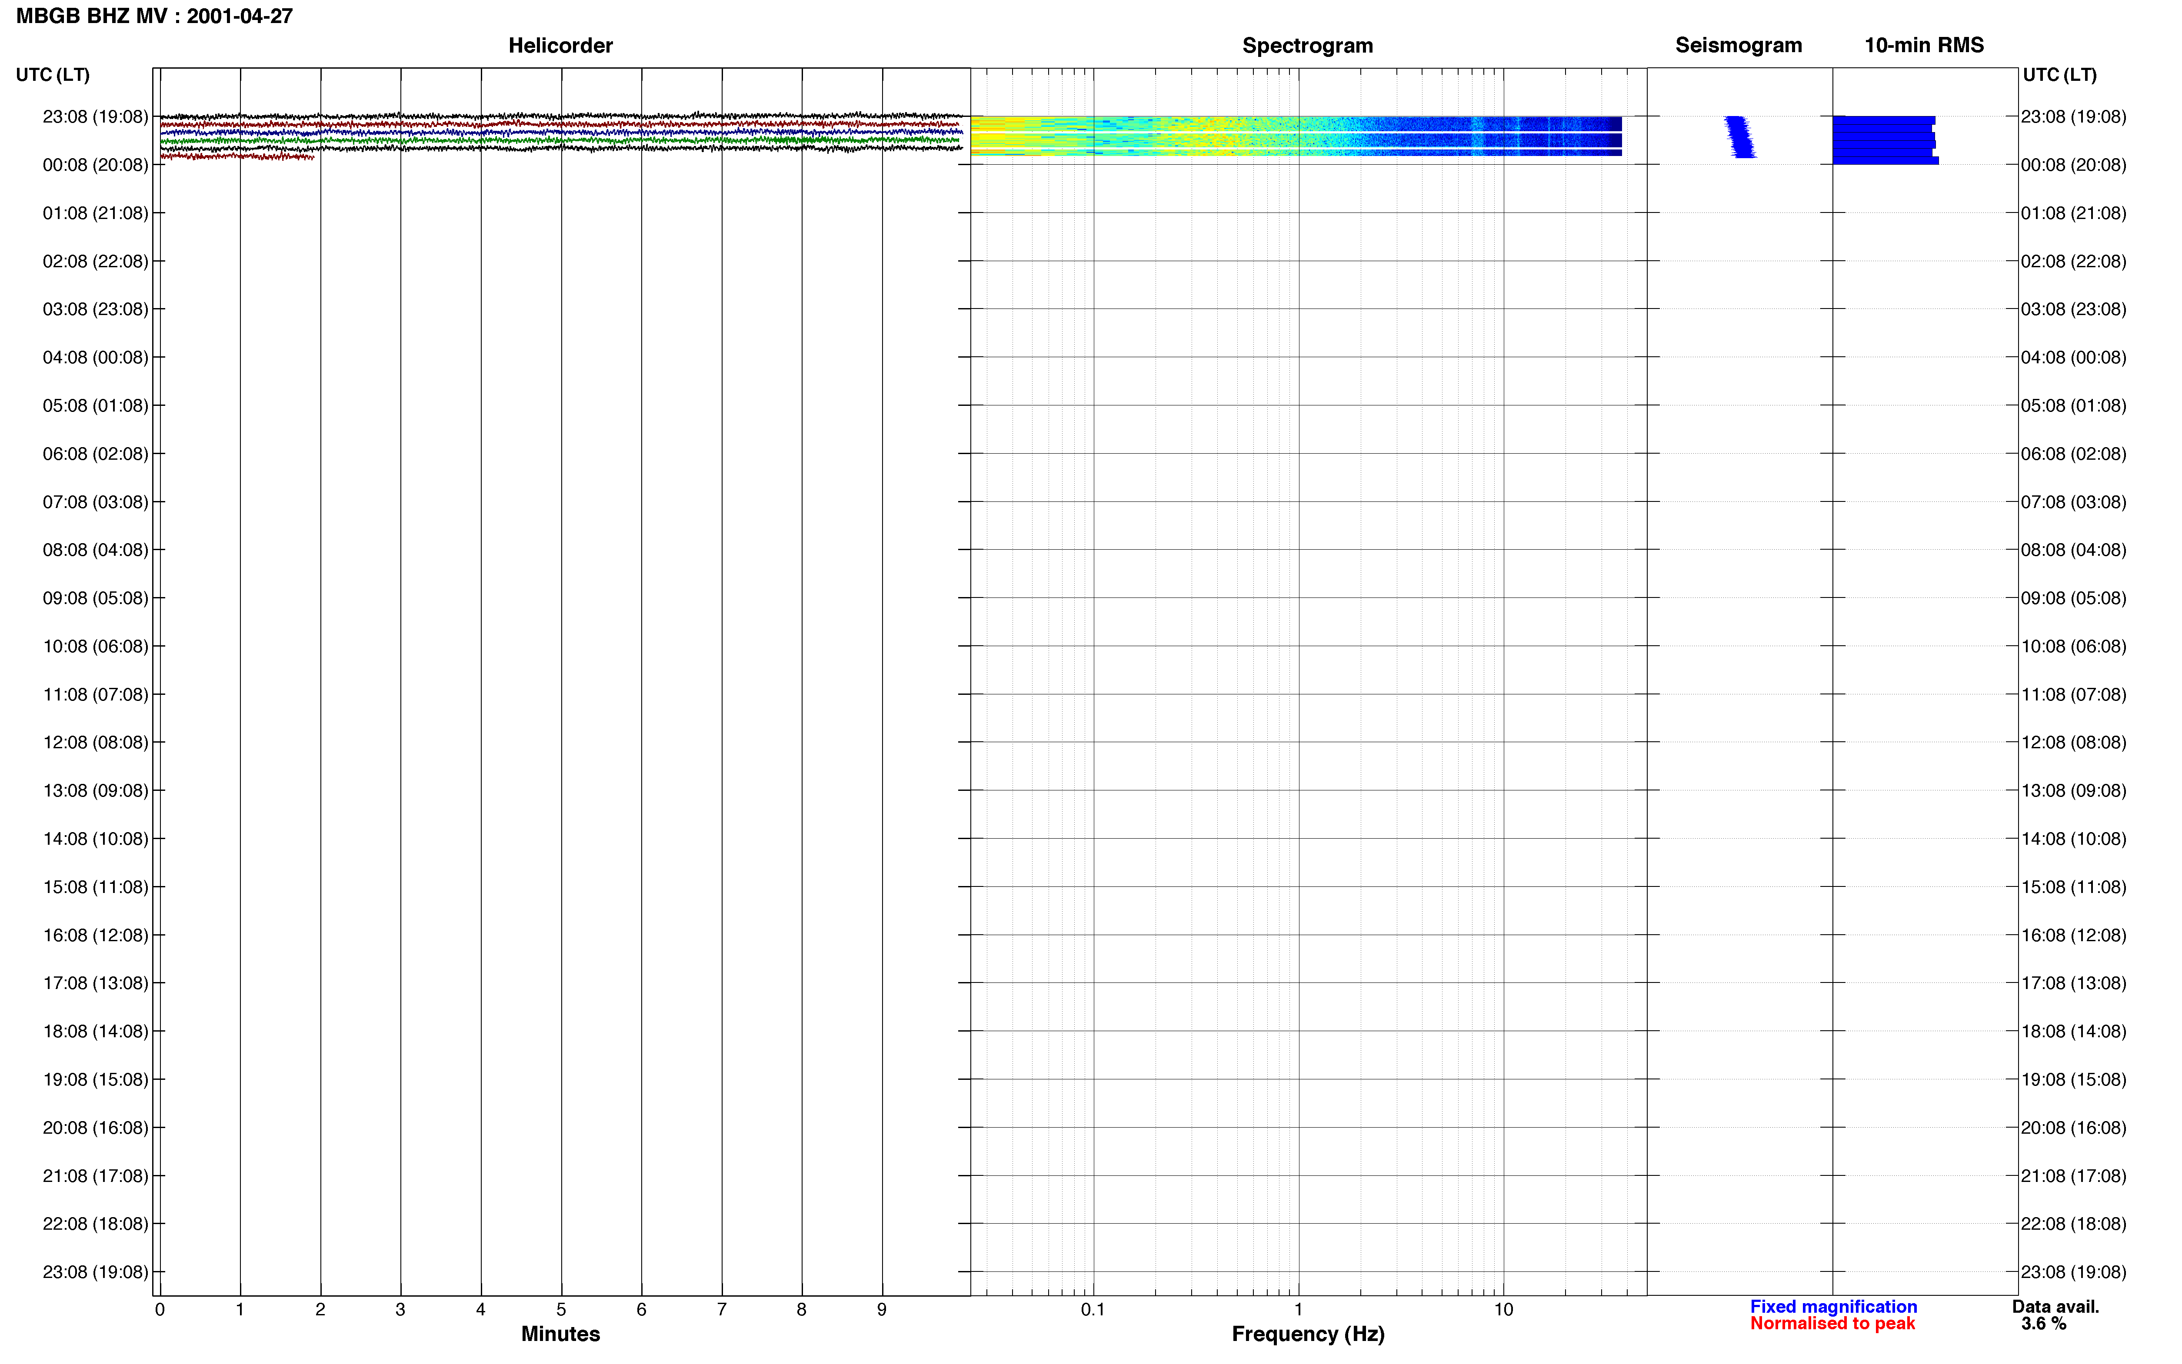The image size is (2182, 1364).
Task: Click the left '16:08 (12:08)' time label
Action: pos(95,936)
